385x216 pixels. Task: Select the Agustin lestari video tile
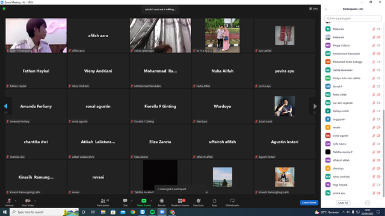coord(285,142)
